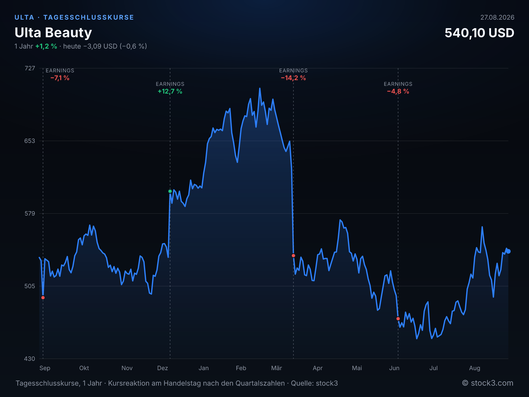The width and height of the screenshot is (529, 397).
Task: Click the footer caption "Tagesschlusskurse, 1 Jahr"
Action: click(x=59, y=383)
